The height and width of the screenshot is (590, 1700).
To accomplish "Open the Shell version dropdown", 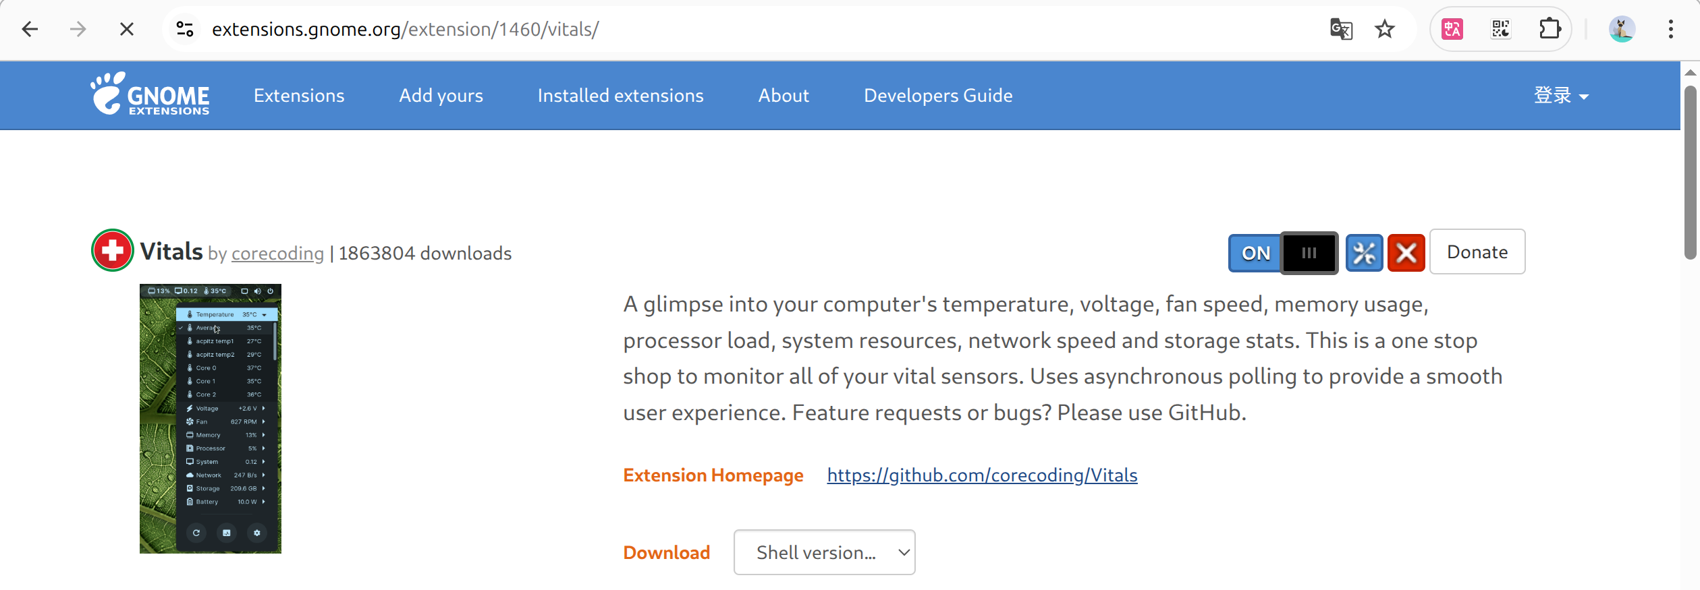I will 824,552.
